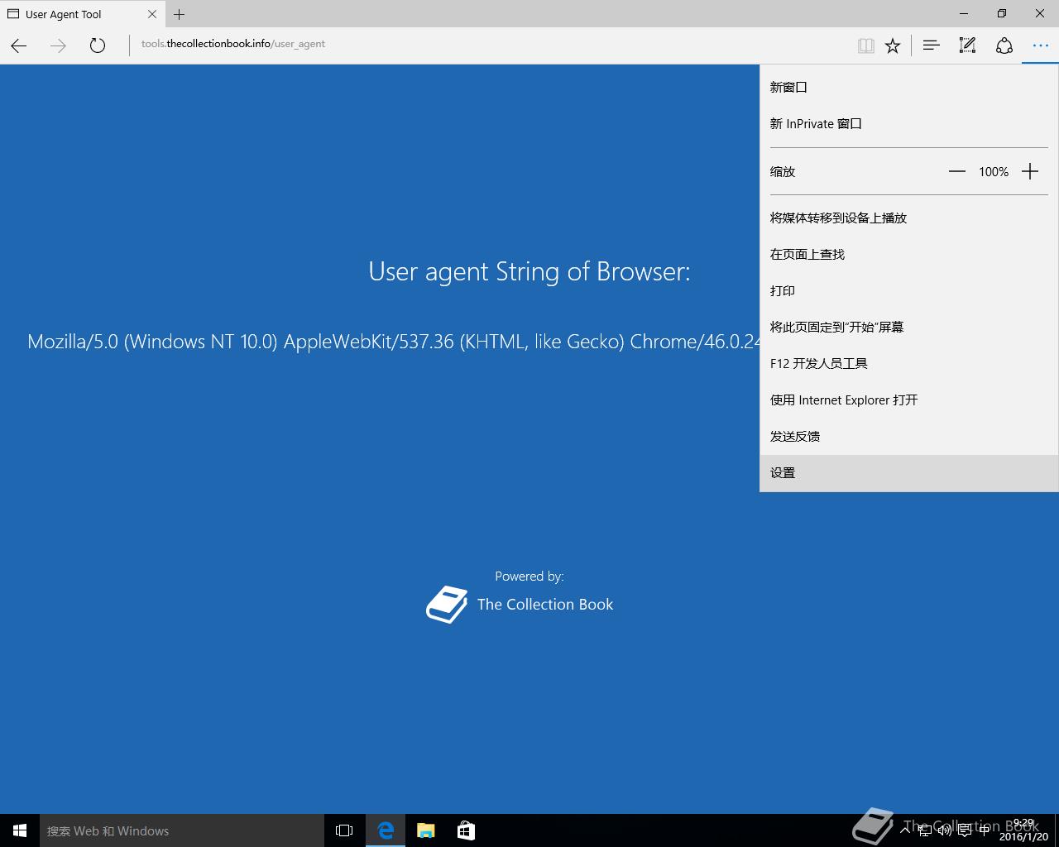The height and width of the screenshot is (847, 1059).
Task: Open The Collection Book link
Action: pos(545,605)
